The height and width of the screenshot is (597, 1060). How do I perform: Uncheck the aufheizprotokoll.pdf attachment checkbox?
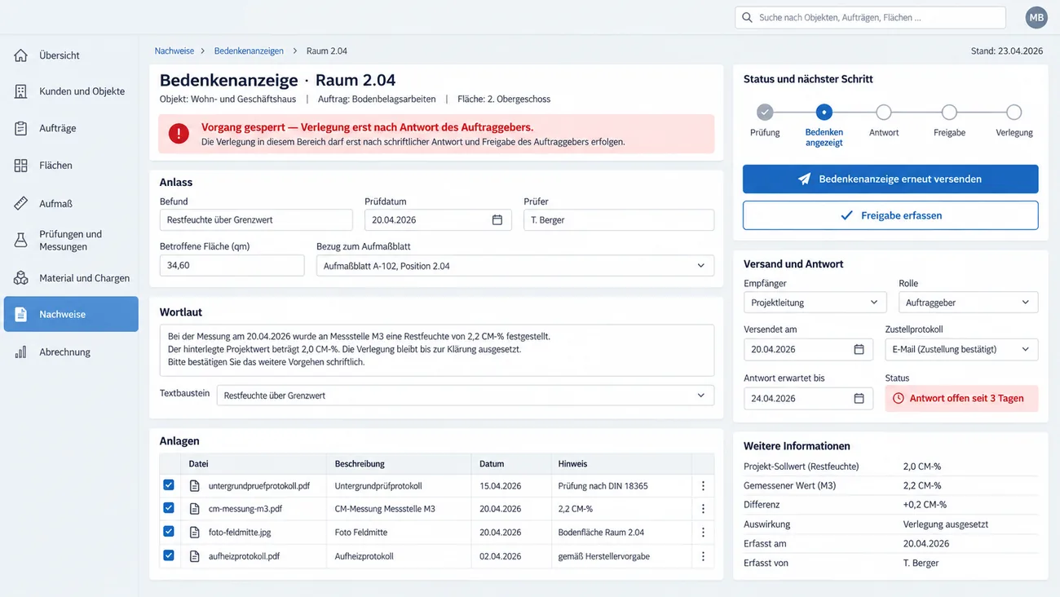[x=168, y=555]
